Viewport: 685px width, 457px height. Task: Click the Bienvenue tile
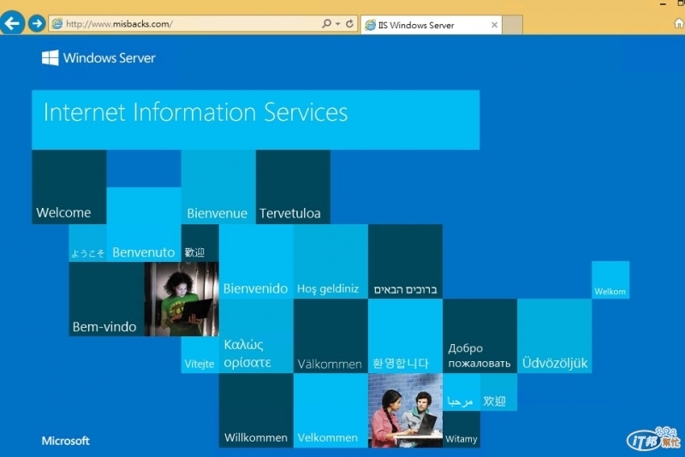tap(218, 187)
